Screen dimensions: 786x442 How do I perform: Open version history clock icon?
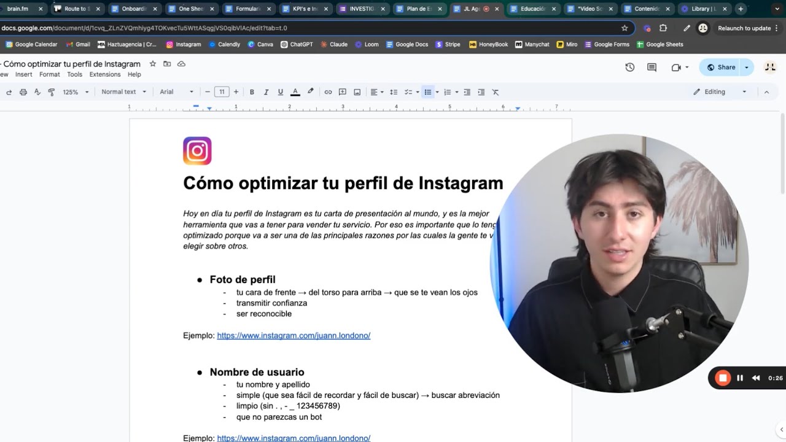pos(629,68)
